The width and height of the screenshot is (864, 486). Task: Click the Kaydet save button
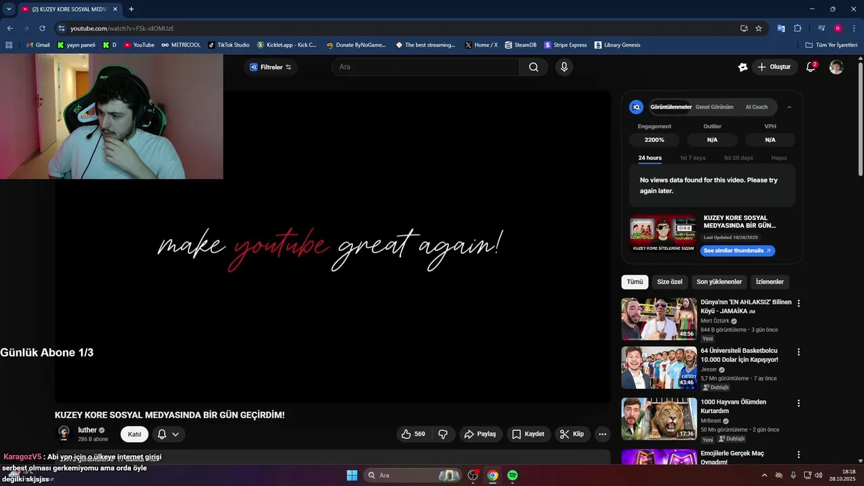(528, 434)
